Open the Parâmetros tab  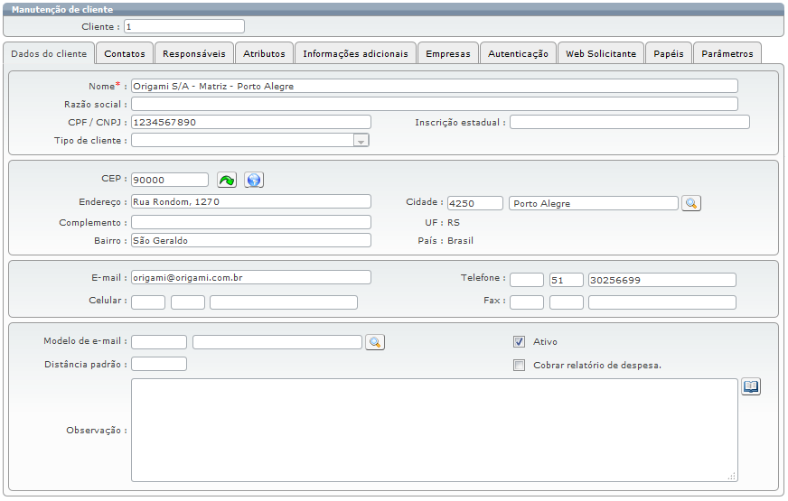[x=727, y=53]
